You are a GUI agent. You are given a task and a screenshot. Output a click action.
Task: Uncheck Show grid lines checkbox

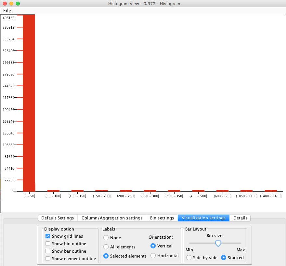[48, 236]
